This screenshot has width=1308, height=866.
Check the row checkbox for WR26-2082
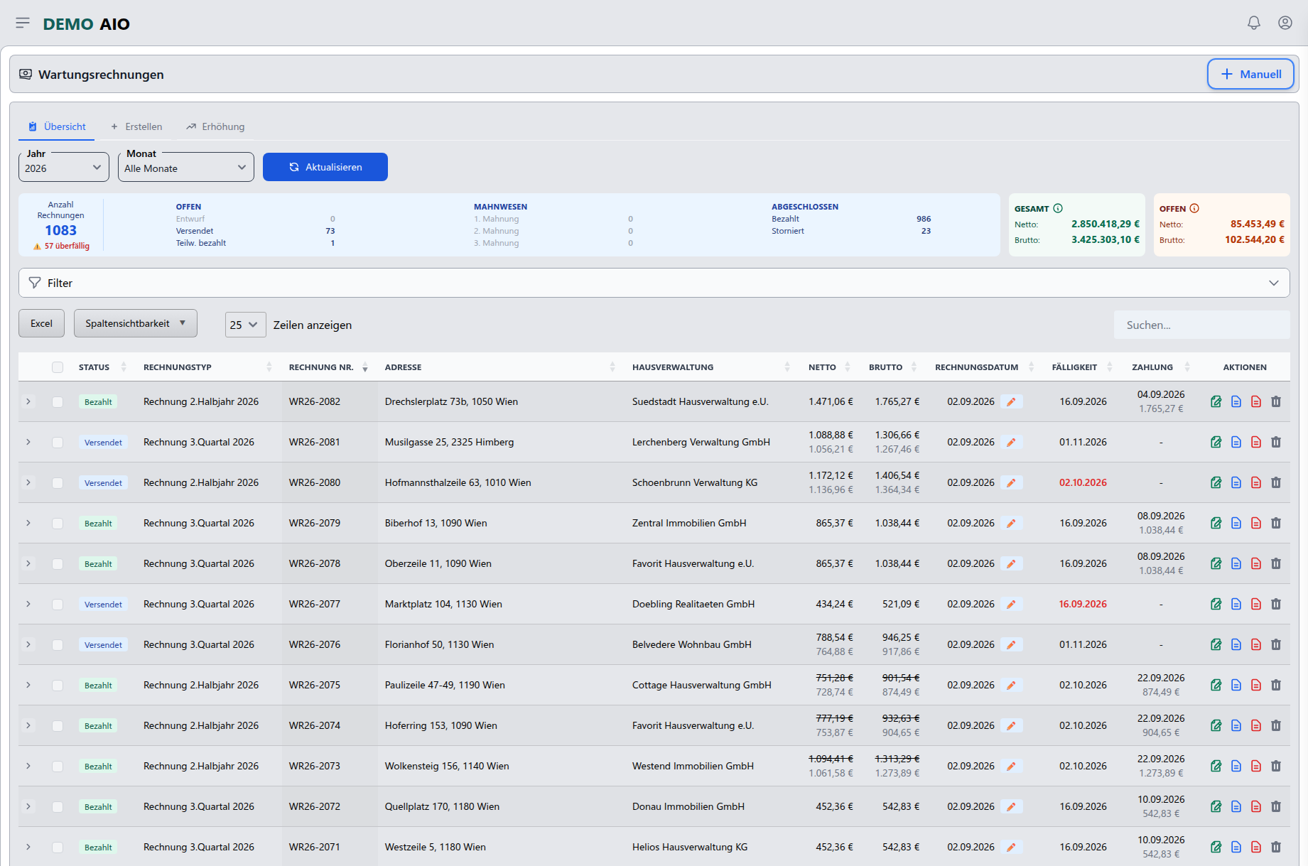(x=58, y=402)
